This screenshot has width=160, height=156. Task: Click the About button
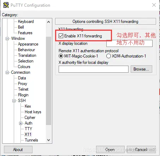point(18,150)
